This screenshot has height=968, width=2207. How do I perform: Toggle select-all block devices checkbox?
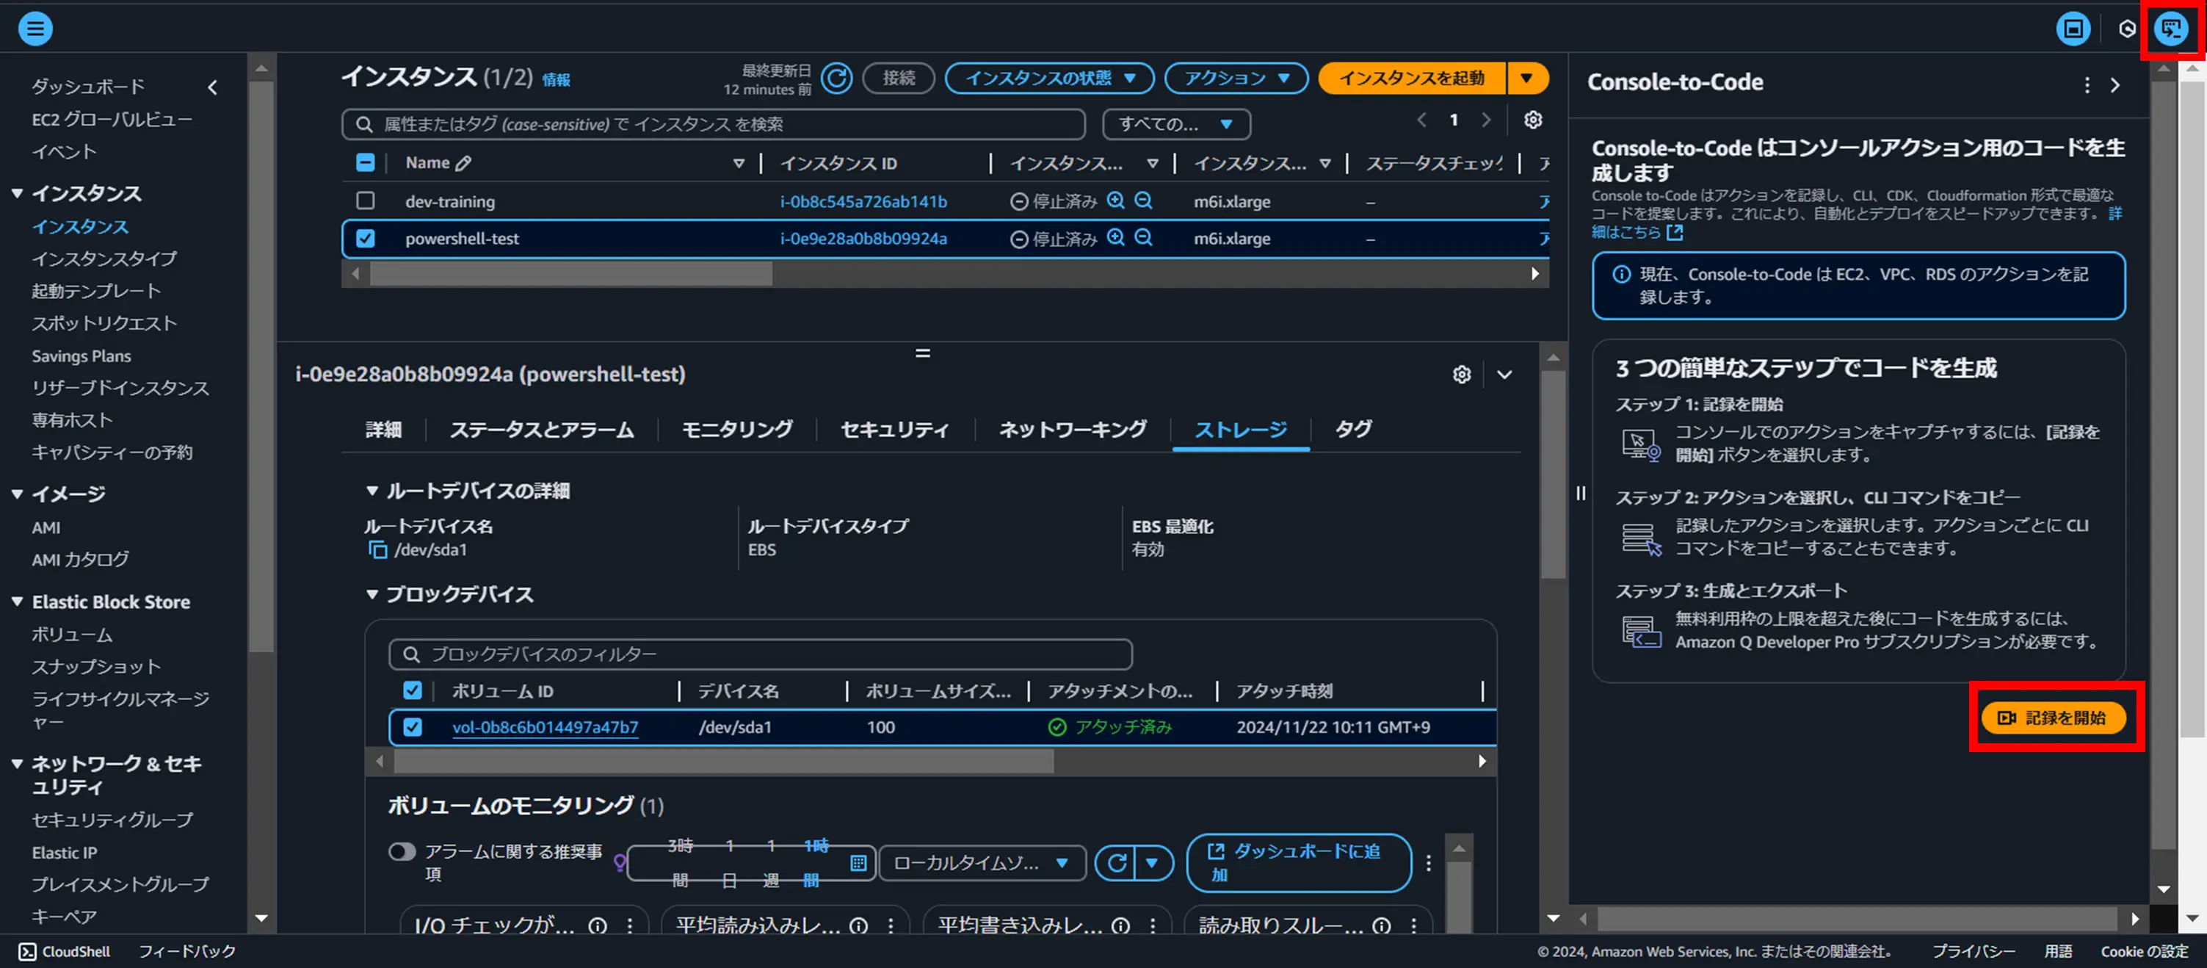tap(412, 690)
